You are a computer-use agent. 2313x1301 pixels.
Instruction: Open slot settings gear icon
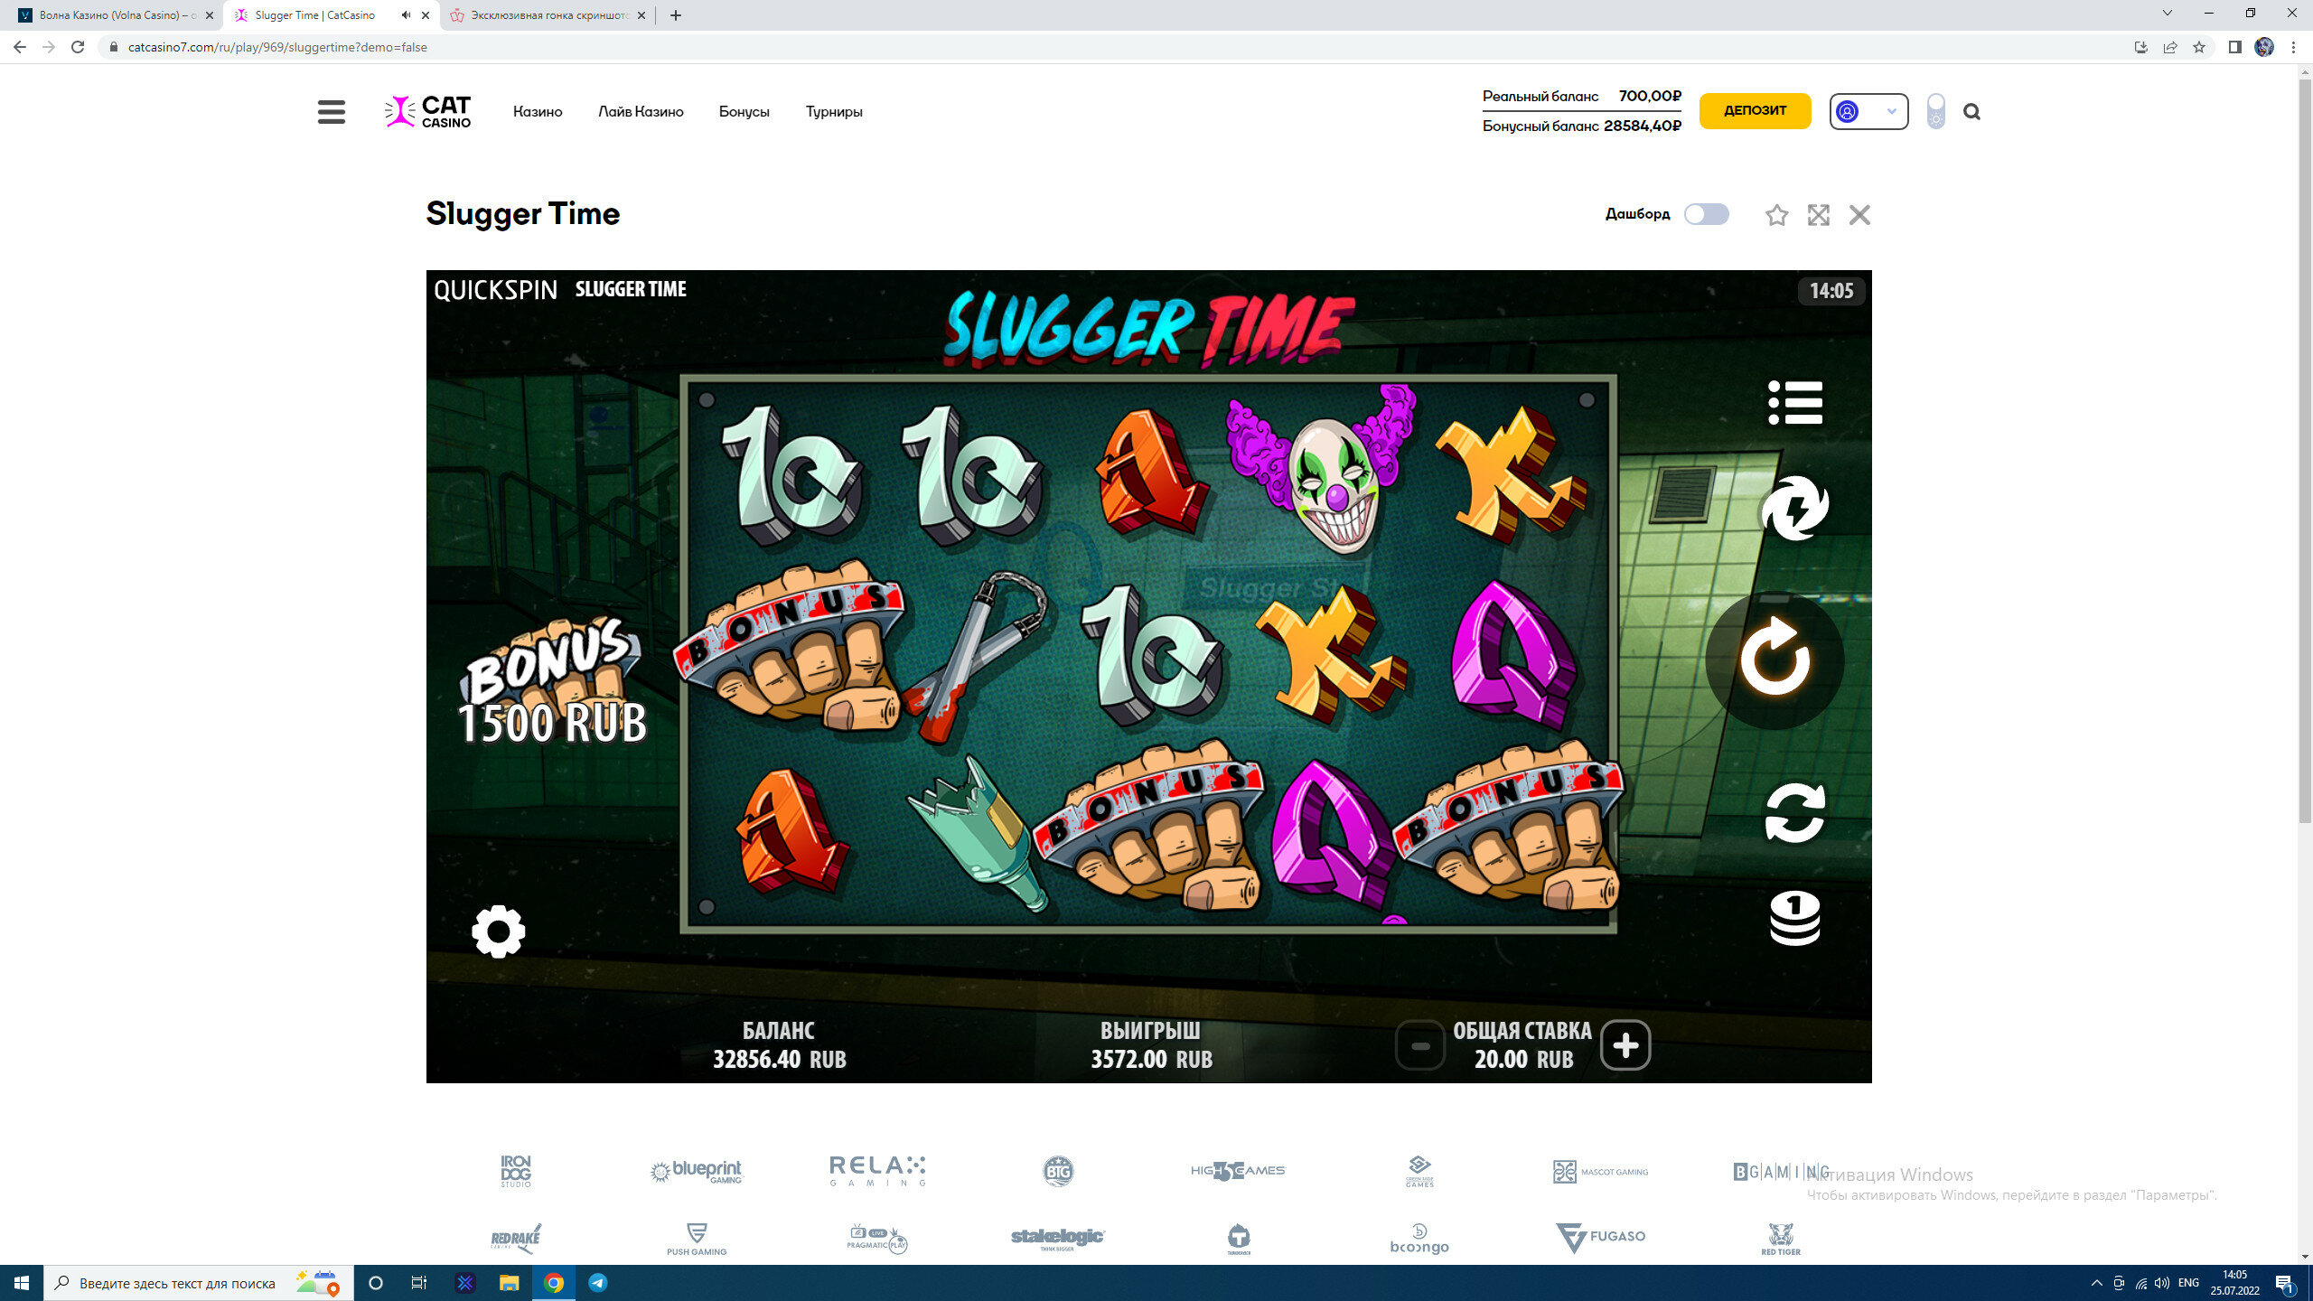click(498, 931)
